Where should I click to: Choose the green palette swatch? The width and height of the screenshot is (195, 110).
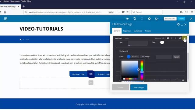[132, 79]
